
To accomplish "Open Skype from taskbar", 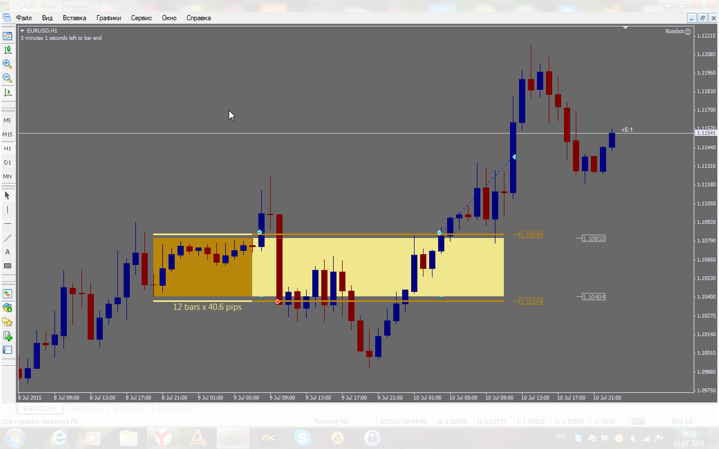I will click(x=302, y=437).
